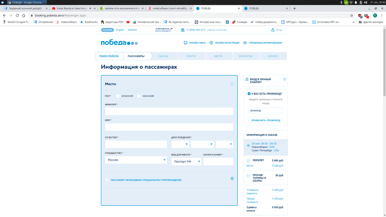Viewport: 386px width, 217px height.
Task: Select the Багаж step
Action: [x=164, y=56]
